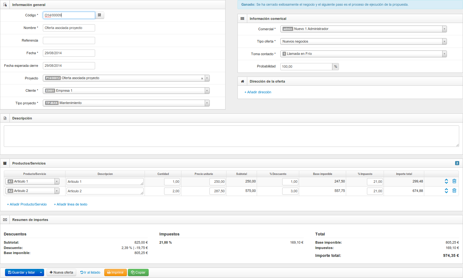Viewport: 463px width, 278px height.
Task: Focus the empty Referencia field
Action: click(69, 40)
